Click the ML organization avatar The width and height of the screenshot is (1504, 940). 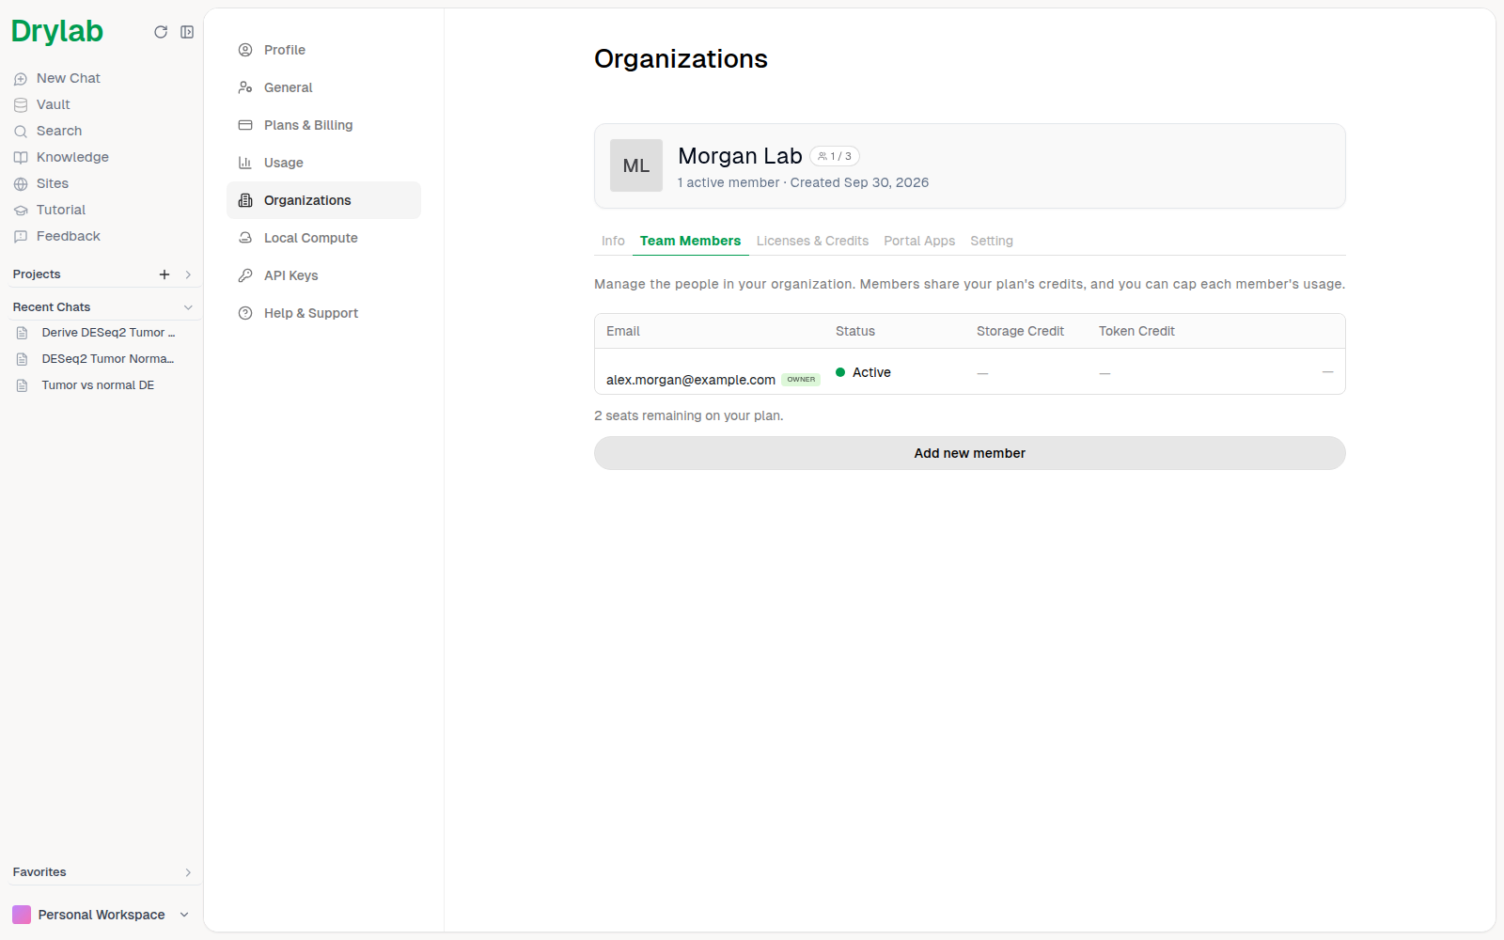636,165
